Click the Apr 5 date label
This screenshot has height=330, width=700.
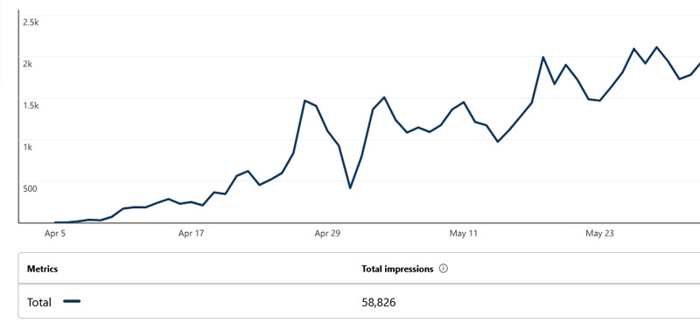(55, 233)
